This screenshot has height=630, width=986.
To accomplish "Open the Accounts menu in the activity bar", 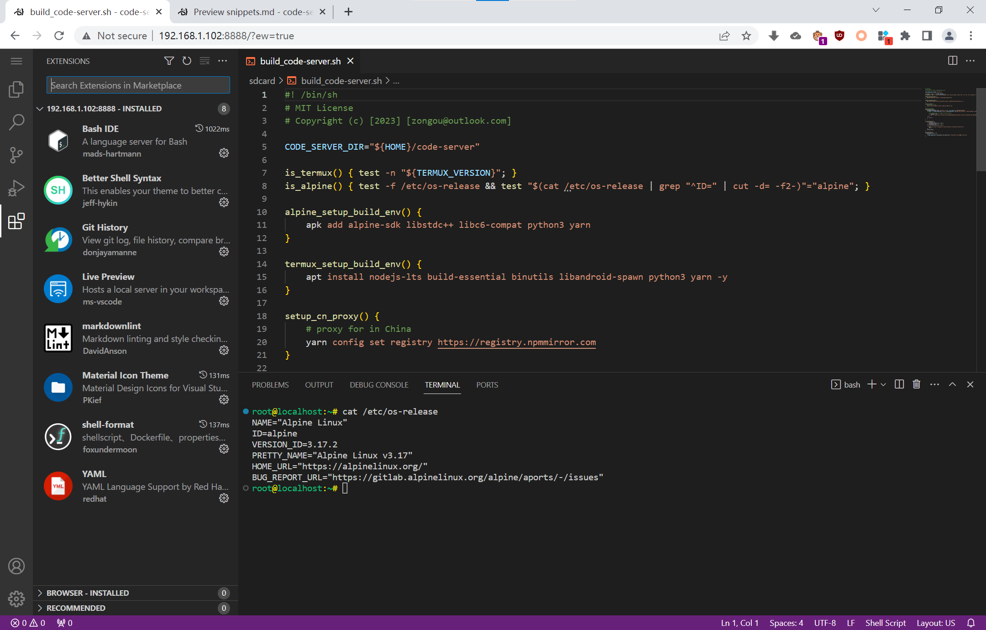I will coord(16,566).
